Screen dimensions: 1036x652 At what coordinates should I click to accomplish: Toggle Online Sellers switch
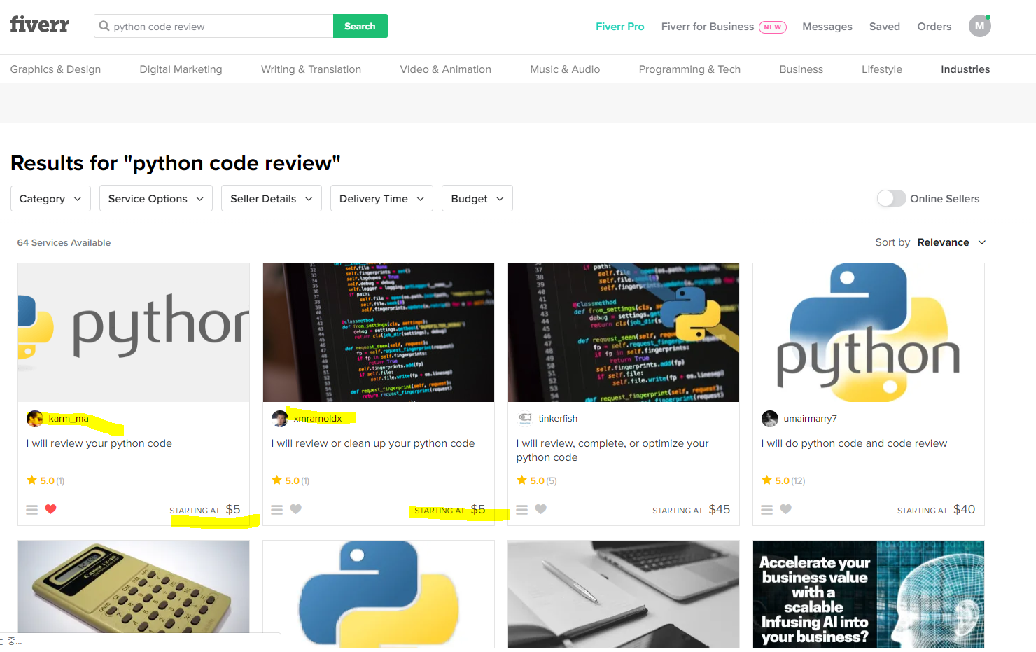click(x=891, y=198)
